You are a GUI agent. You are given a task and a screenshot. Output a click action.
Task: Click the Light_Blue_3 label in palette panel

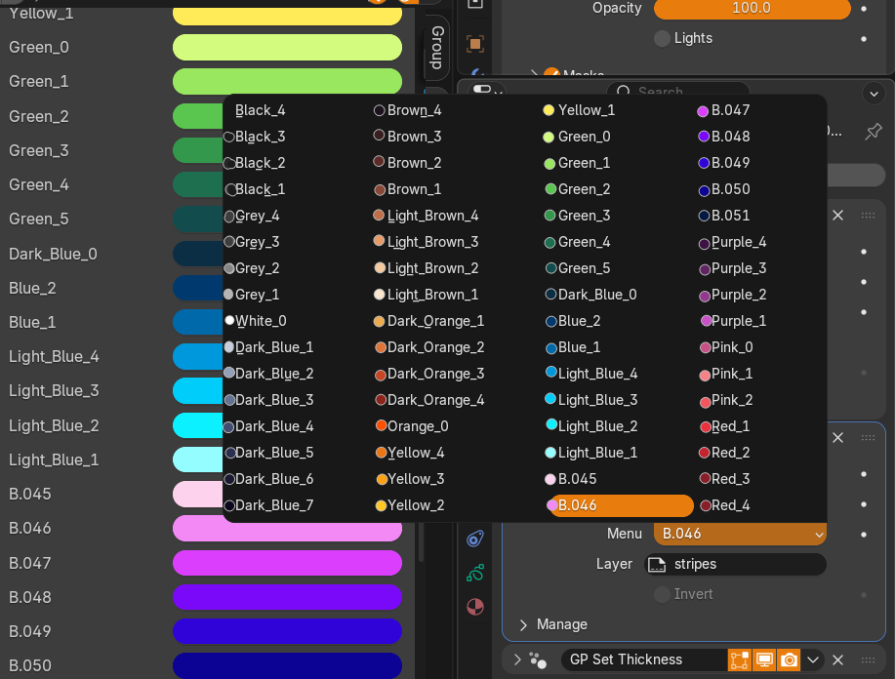pyautogui.click(x=54, y=391)
